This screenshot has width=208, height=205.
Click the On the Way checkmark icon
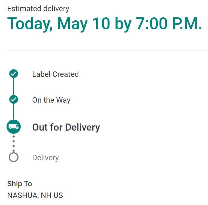click(x=14, y=99)
